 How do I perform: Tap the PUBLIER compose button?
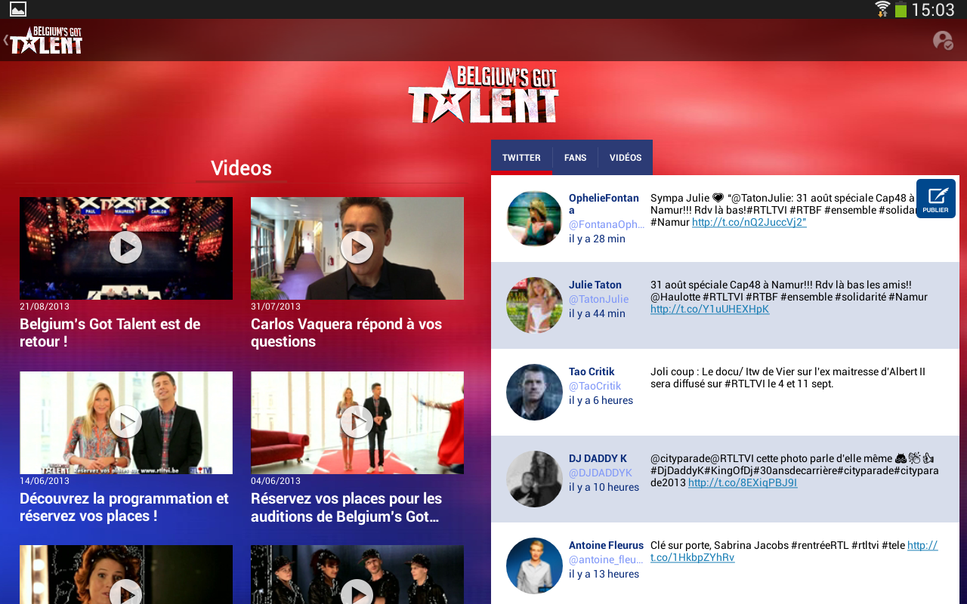point(935,199)
